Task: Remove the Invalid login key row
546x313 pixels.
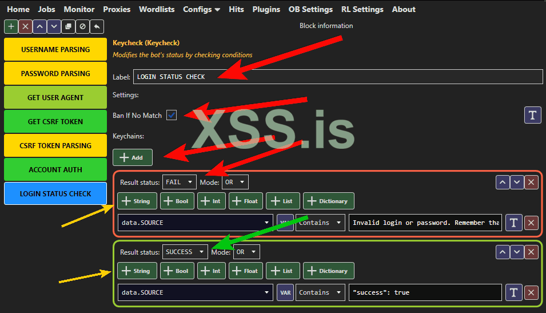Action: (531, 223)
